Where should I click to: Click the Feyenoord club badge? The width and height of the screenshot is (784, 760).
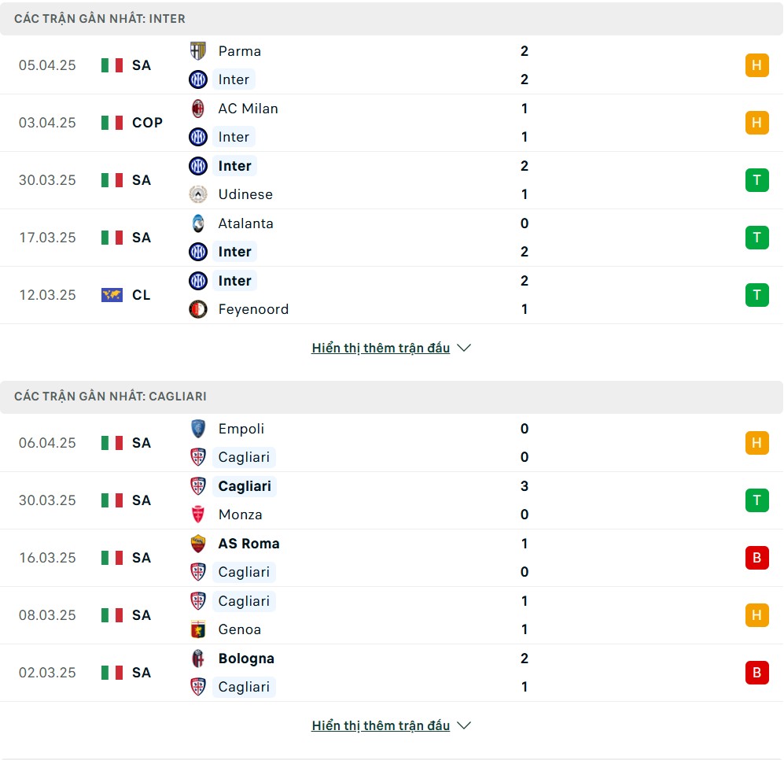(x=198, y=309)
